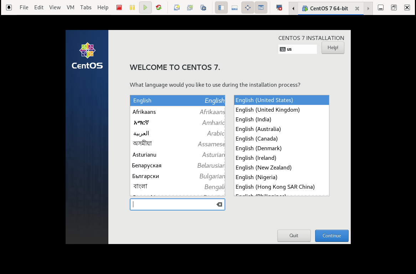Screen dimensions: 416x274
Task: Select Bulgarian in the language list
Action: point(178,176)
